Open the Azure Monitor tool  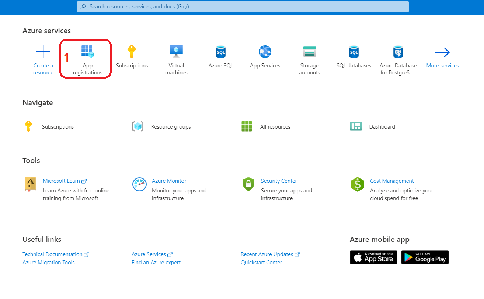169,181
